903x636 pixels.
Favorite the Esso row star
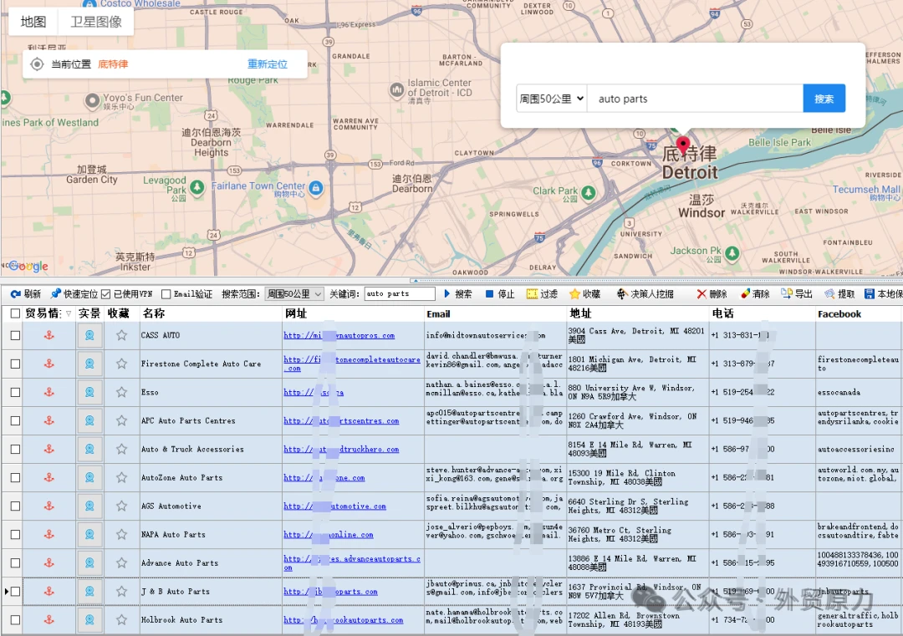click(121, 392)
